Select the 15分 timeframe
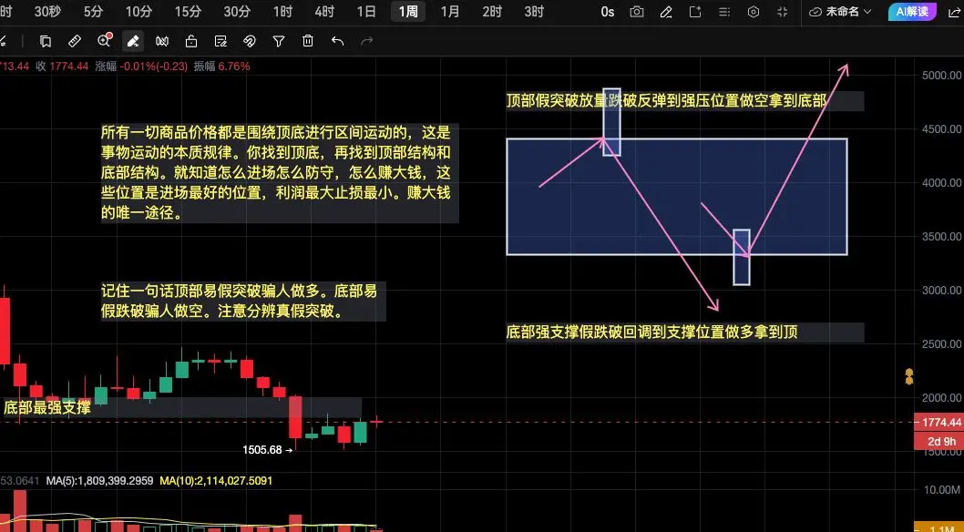 point(188,12)
